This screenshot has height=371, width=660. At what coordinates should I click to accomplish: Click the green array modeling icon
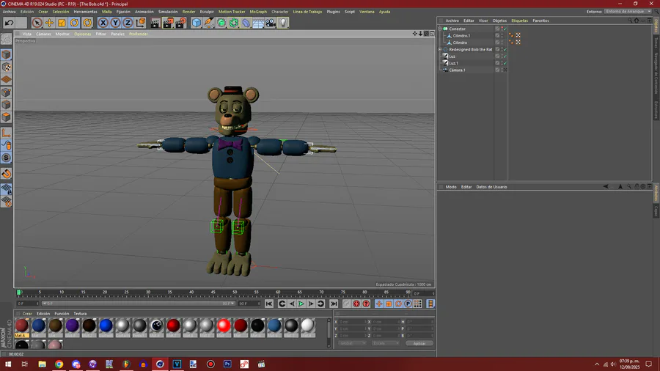click(234, 23)
